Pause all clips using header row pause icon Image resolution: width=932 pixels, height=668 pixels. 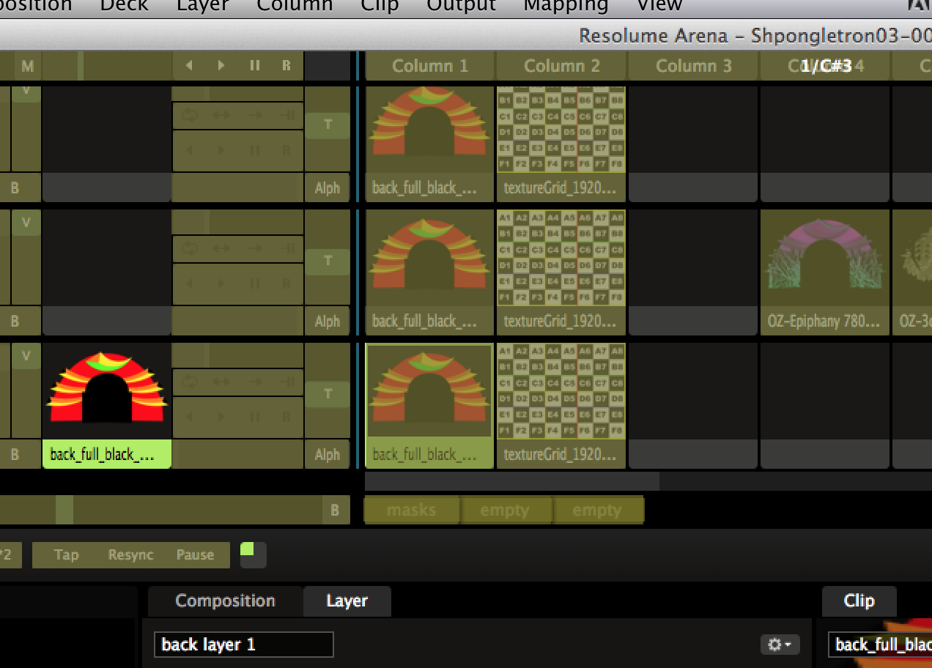coord(254,66)
